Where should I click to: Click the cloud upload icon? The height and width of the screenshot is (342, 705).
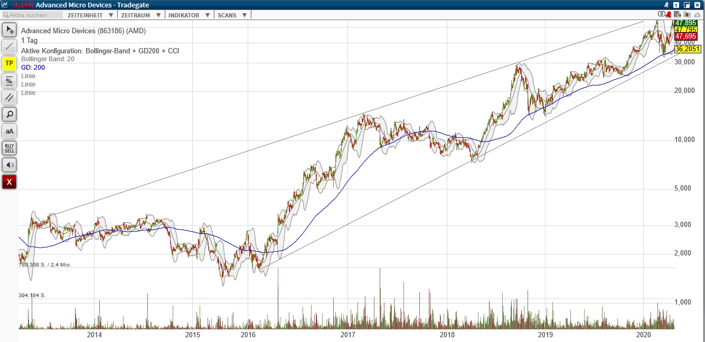pyautogui.click(x=697, y=15)
